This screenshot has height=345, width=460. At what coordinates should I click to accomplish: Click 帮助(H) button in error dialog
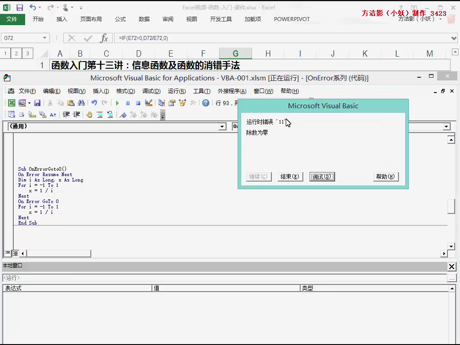click(x=386, y=177)
